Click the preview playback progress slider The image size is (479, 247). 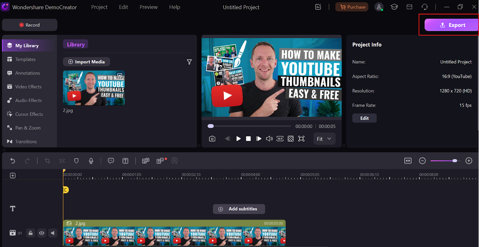249,126
